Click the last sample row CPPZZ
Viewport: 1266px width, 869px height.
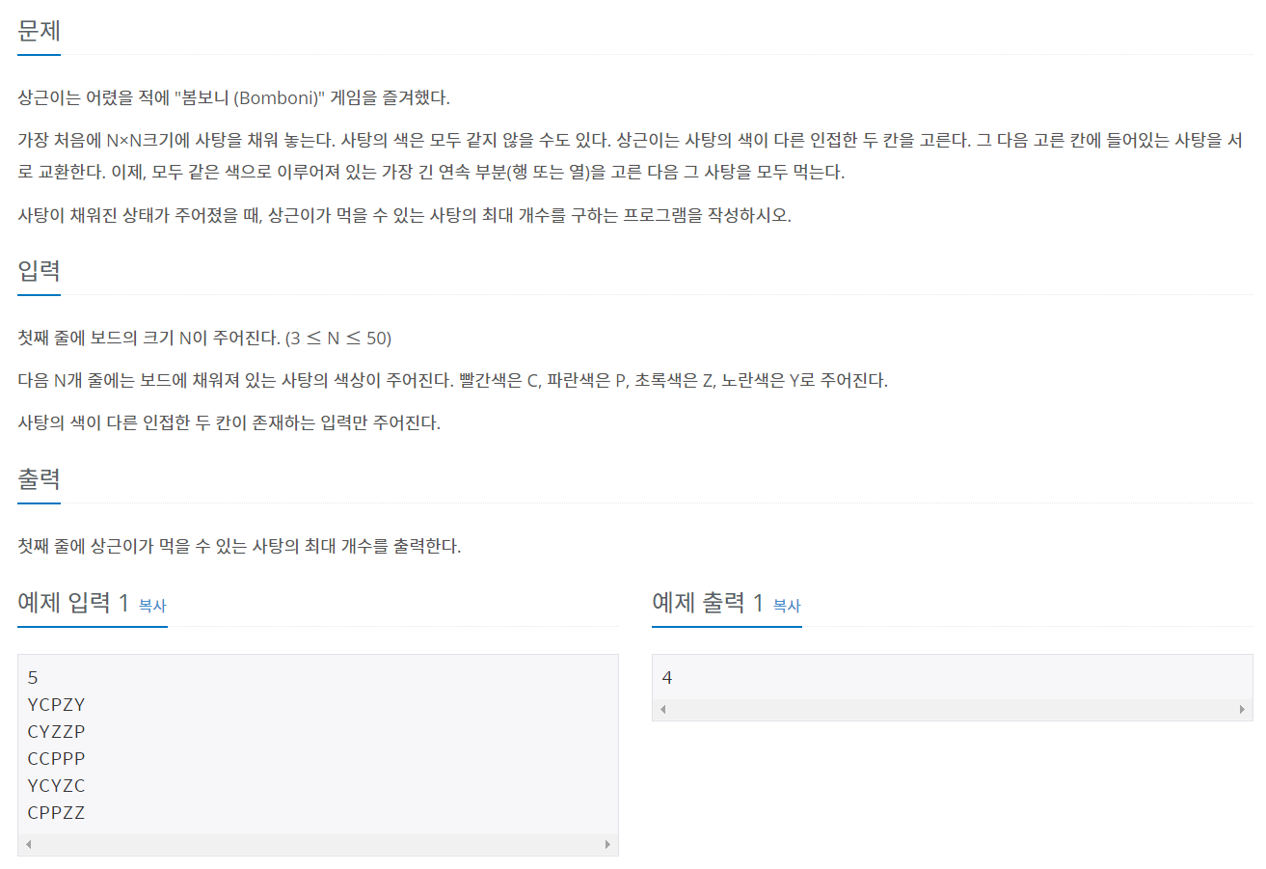57,812
